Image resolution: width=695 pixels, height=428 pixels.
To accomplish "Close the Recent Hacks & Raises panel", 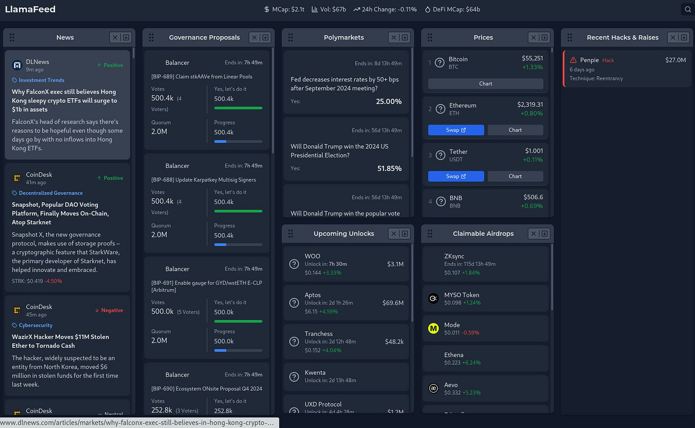I will click(x=673, y=37).
